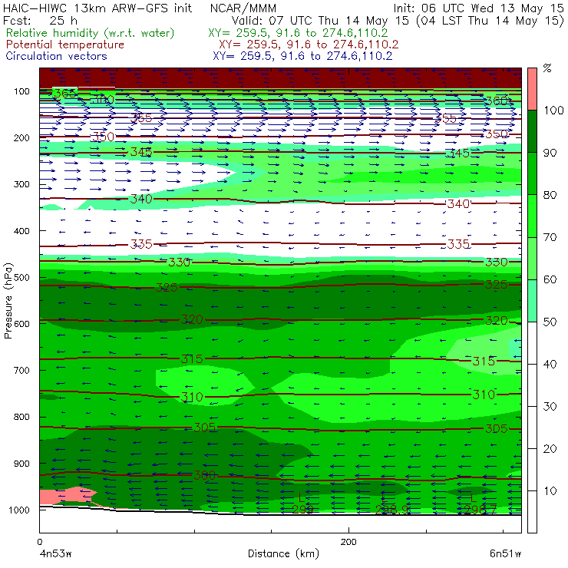The width and height of the screenshot is (568, 568).
Task: Click 'Init: 06 UTC Wed 13 May 15'
Action: tap(478, 8)
